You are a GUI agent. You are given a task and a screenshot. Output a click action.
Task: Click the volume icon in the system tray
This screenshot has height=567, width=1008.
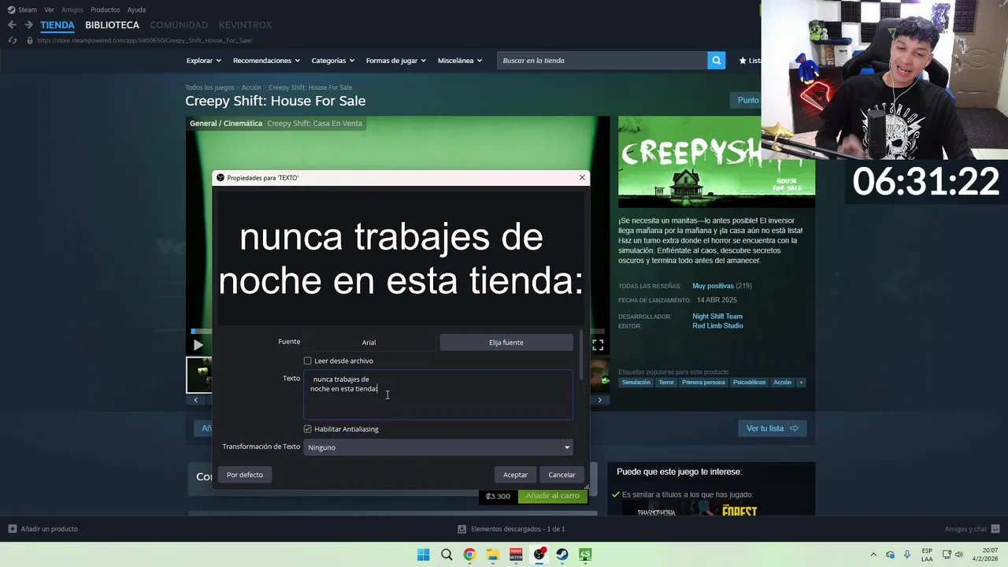pyautogui.click(x=959, y=554)
